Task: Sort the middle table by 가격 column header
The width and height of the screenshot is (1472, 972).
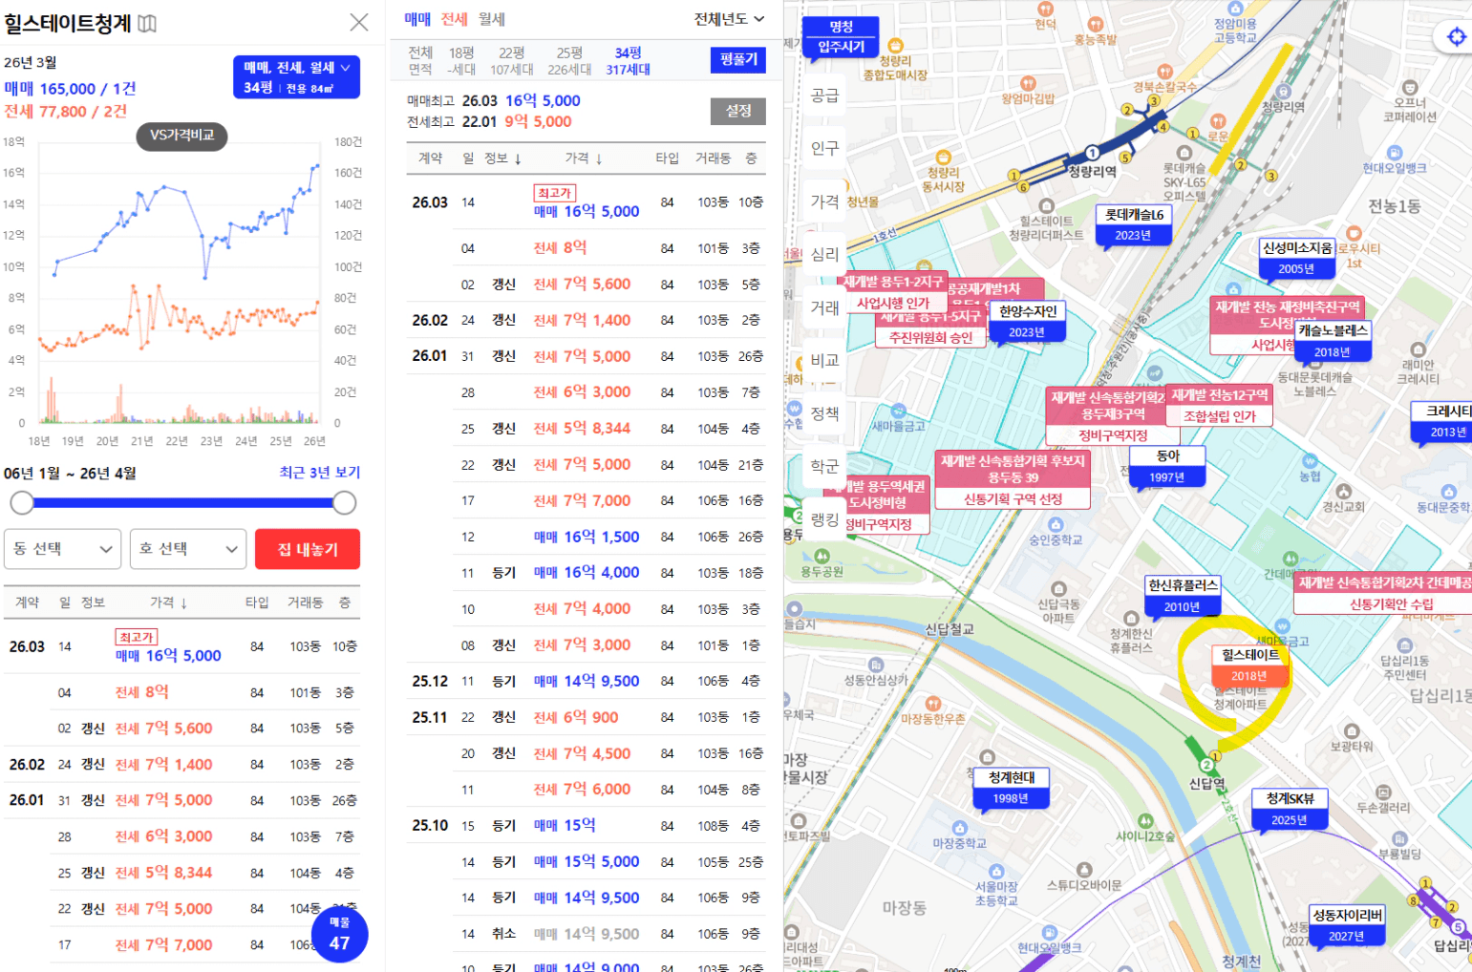Action: click(x=583, y=158)
